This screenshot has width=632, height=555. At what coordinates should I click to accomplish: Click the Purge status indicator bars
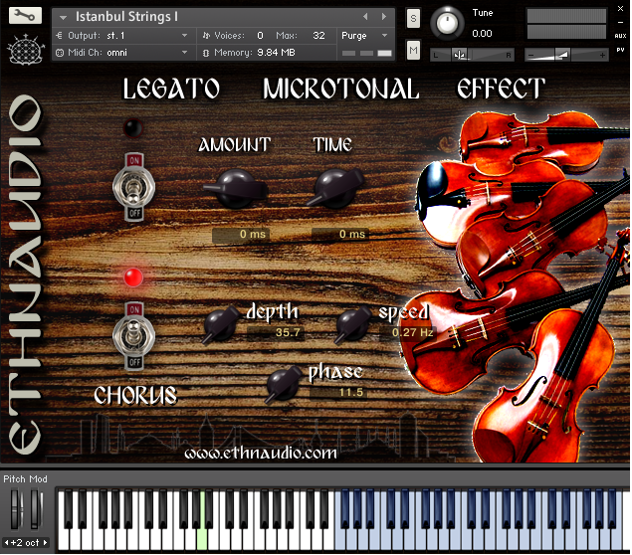click(x=367, y=53)
